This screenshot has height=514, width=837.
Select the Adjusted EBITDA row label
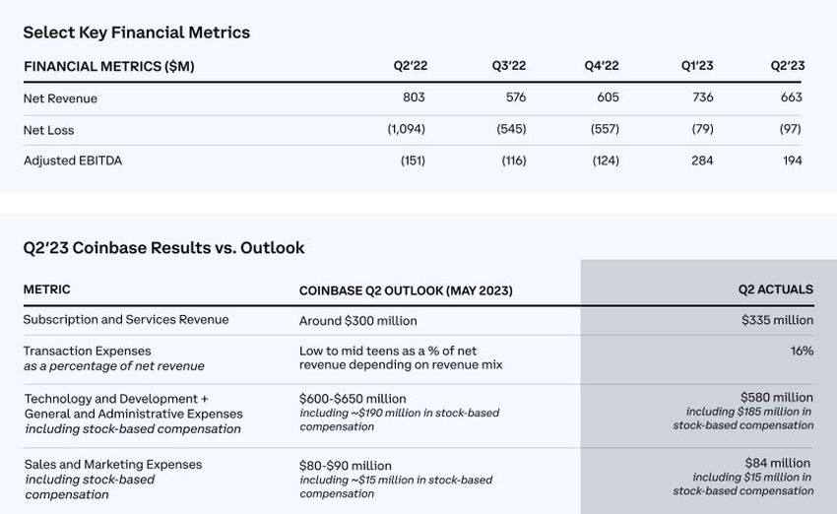coord(72,161)
